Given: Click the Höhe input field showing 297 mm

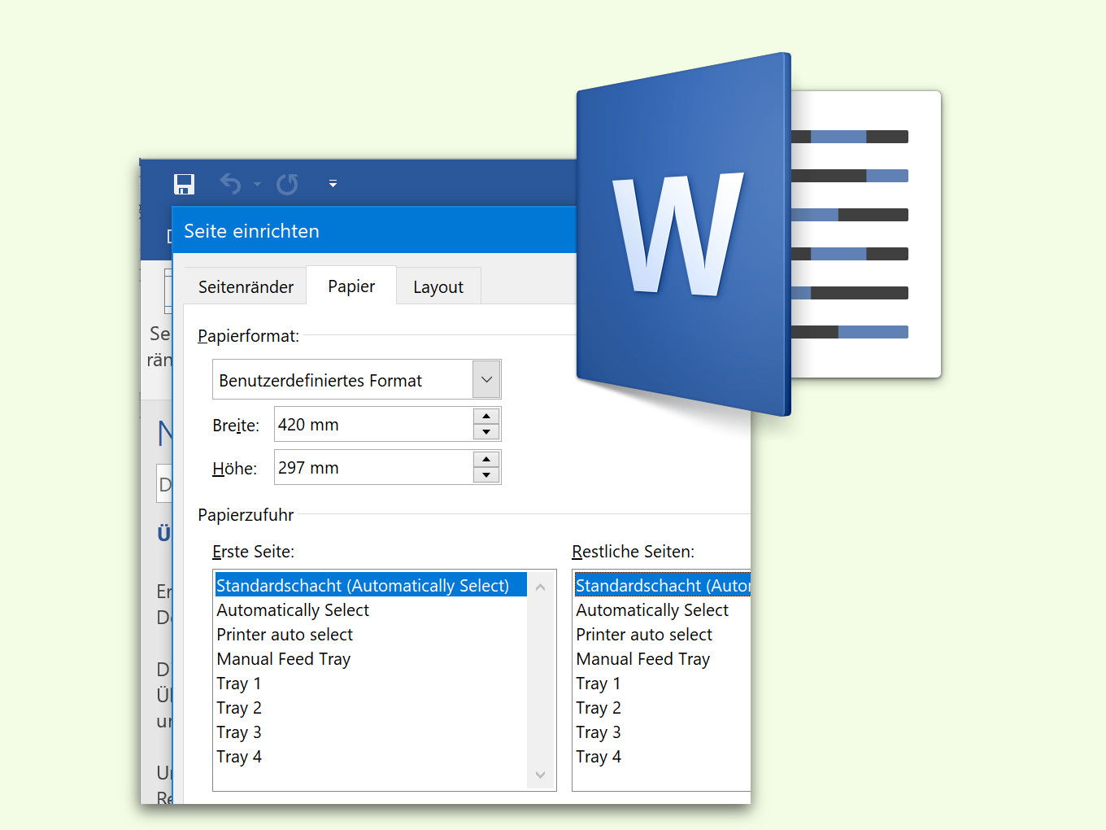Looking at the screenshot, I should coord(373,467).
